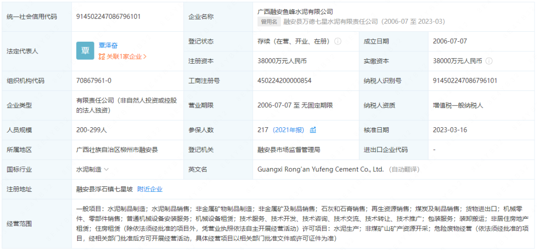Click English name Guangxi Rong'an Yufeng Cement Co., Ltd.

tap(321, 169)
